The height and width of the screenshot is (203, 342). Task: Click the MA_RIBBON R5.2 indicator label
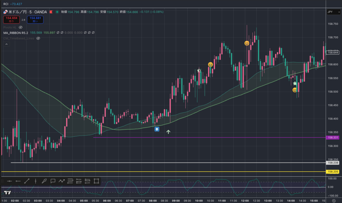coord(16,33)
